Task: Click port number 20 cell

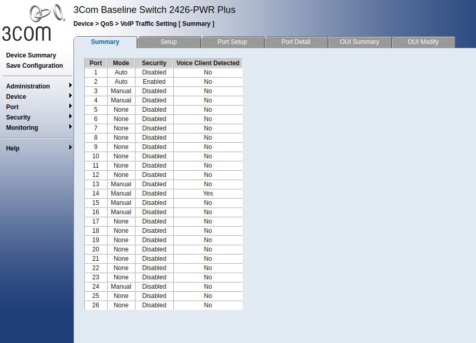Action: click(96, 249)
